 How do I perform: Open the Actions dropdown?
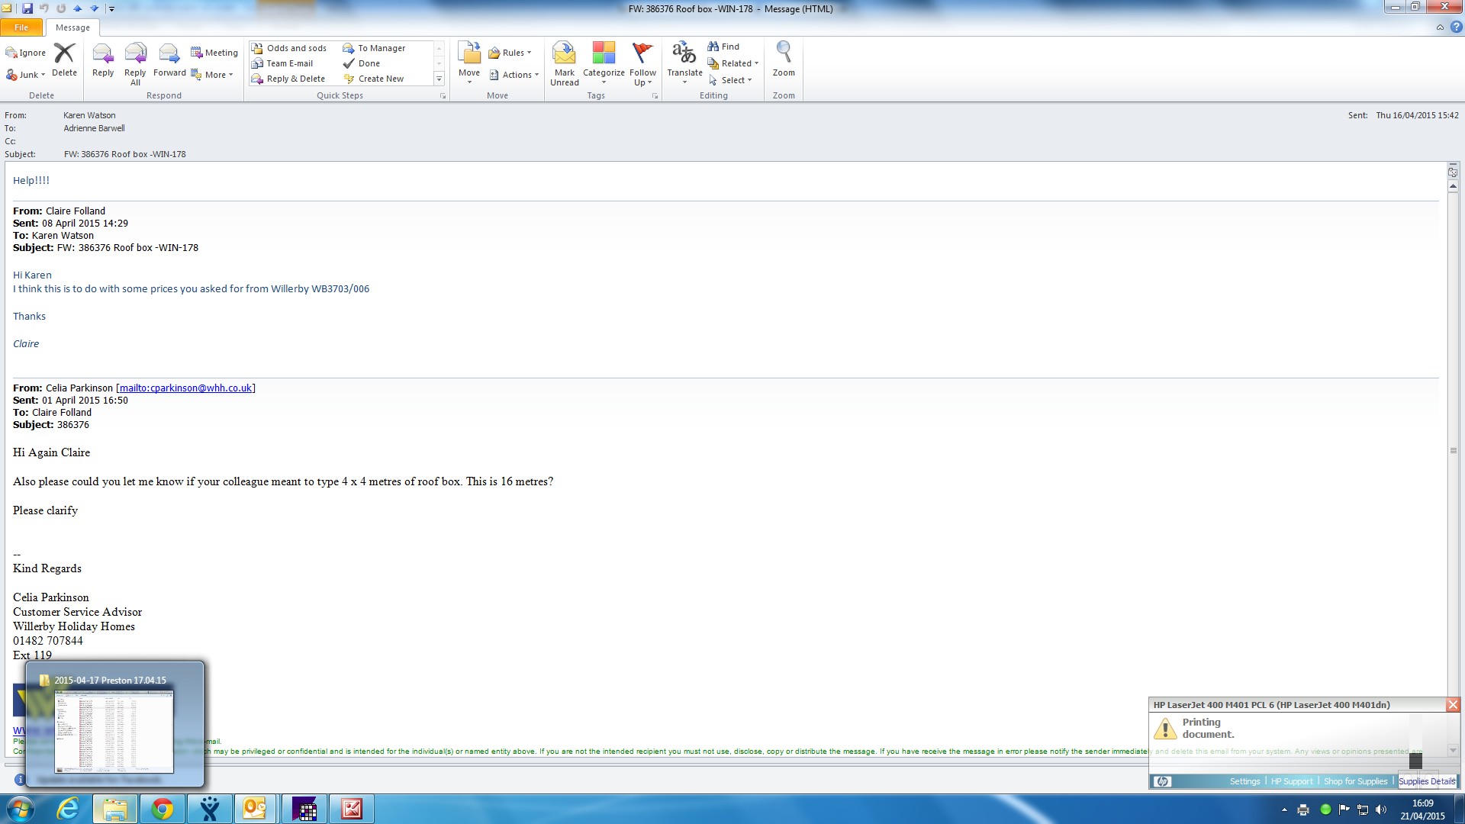[514, 75]
